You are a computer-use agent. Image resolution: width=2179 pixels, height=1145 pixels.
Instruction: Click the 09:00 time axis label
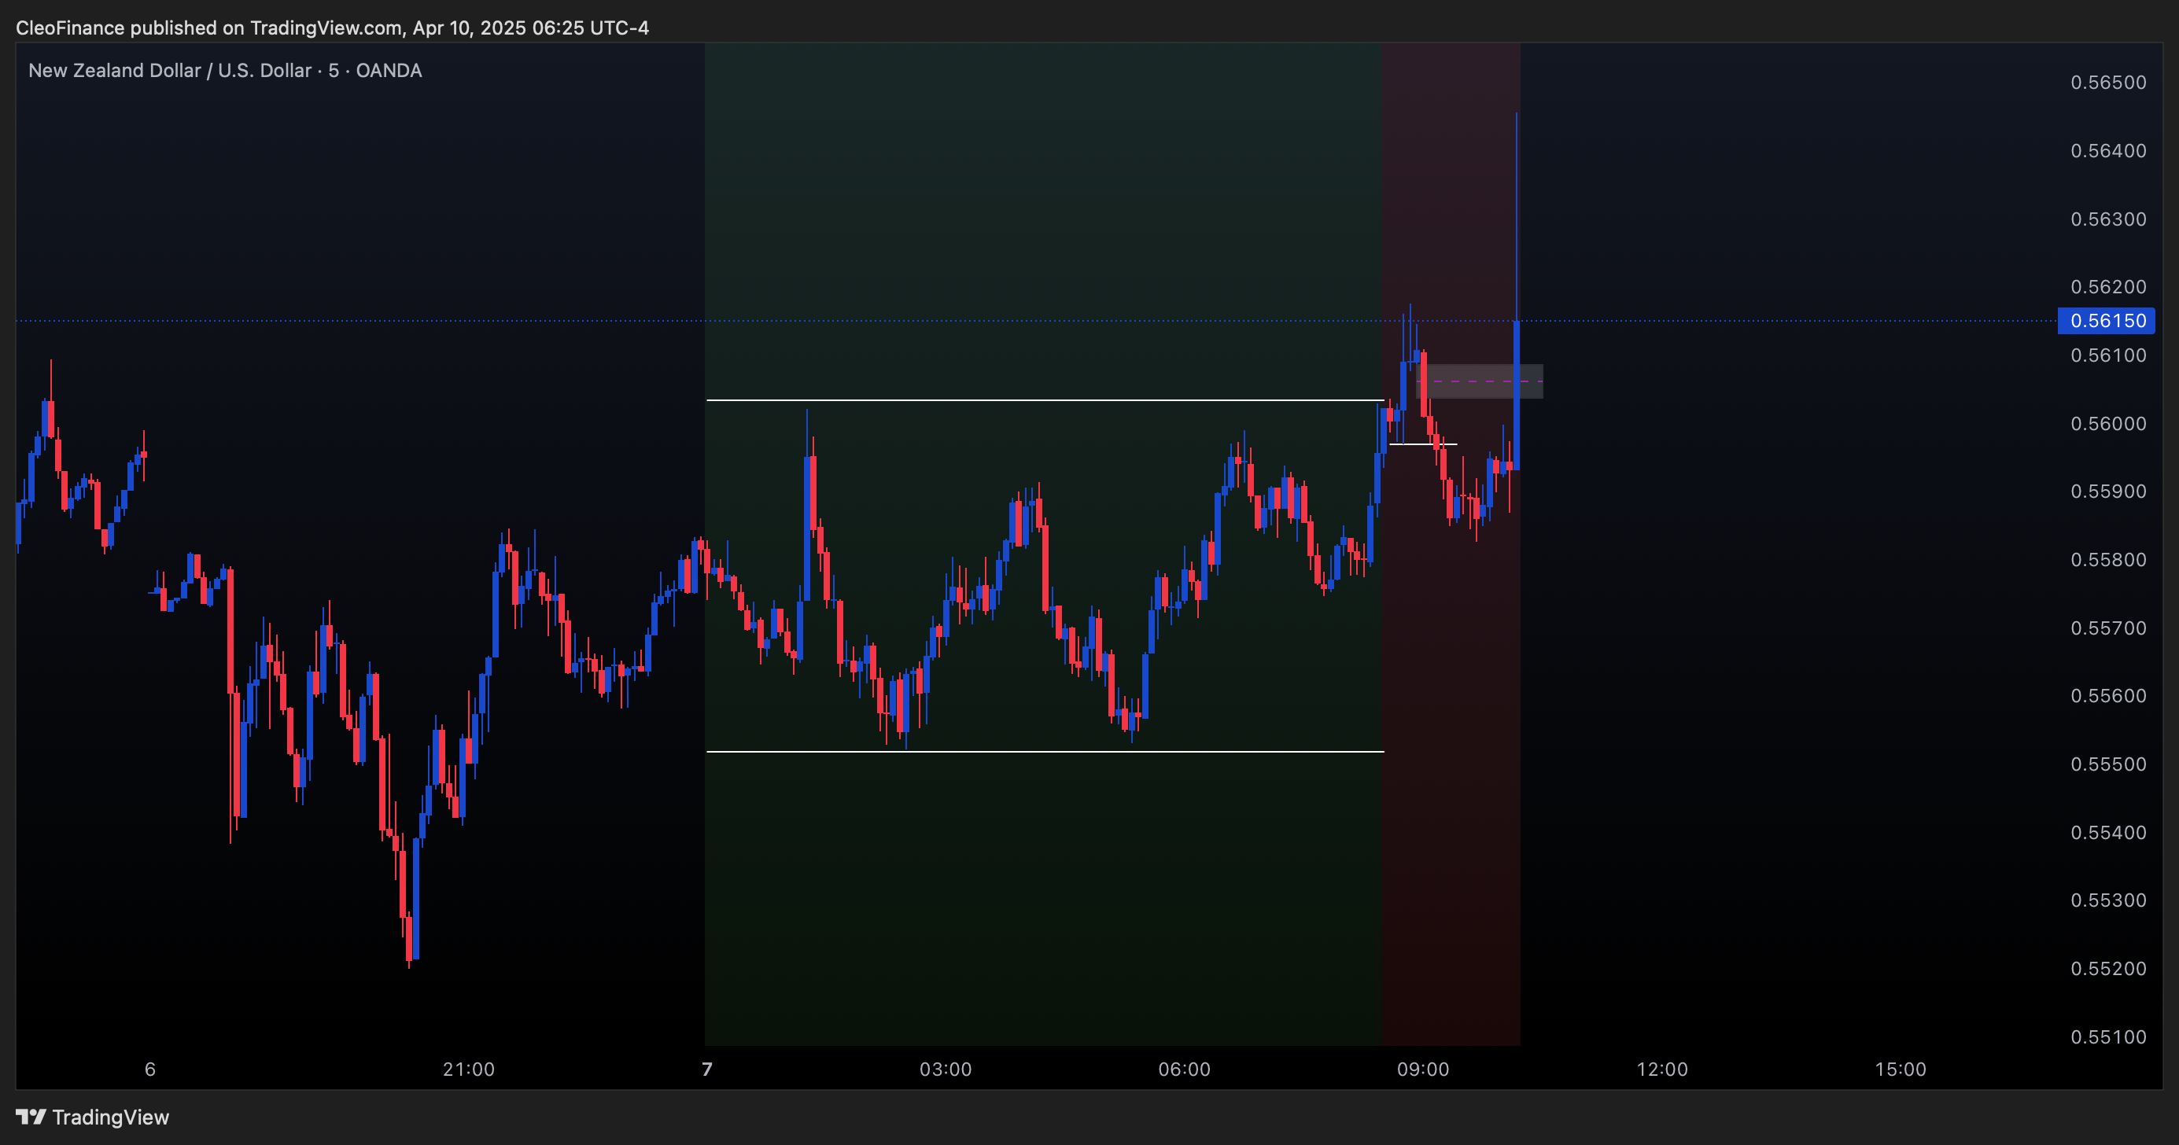1423,1070
